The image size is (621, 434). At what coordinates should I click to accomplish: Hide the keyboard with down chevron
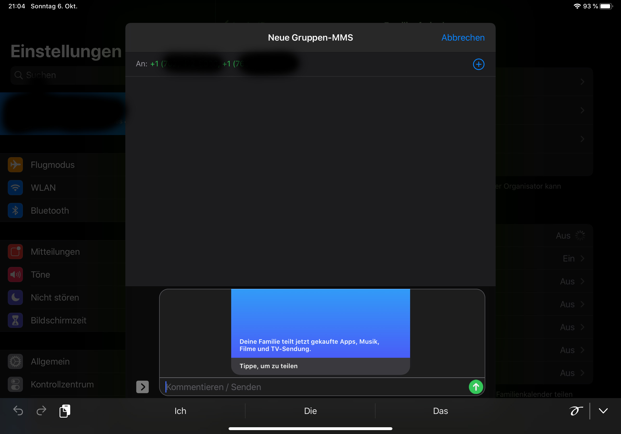[603, 411]
